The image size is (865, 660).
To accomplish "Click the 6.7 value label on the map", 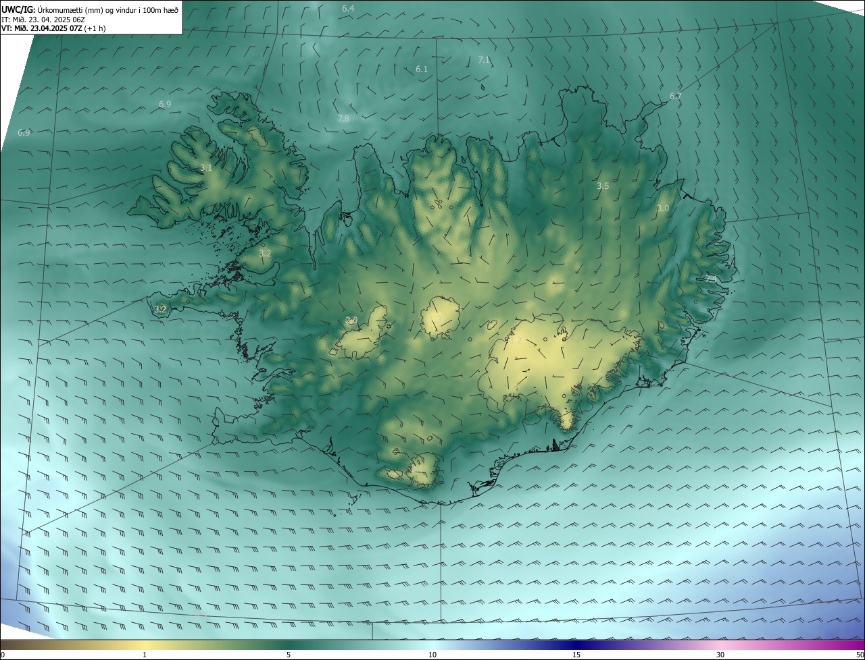I will pyautogui.click(x=675, y=97).
